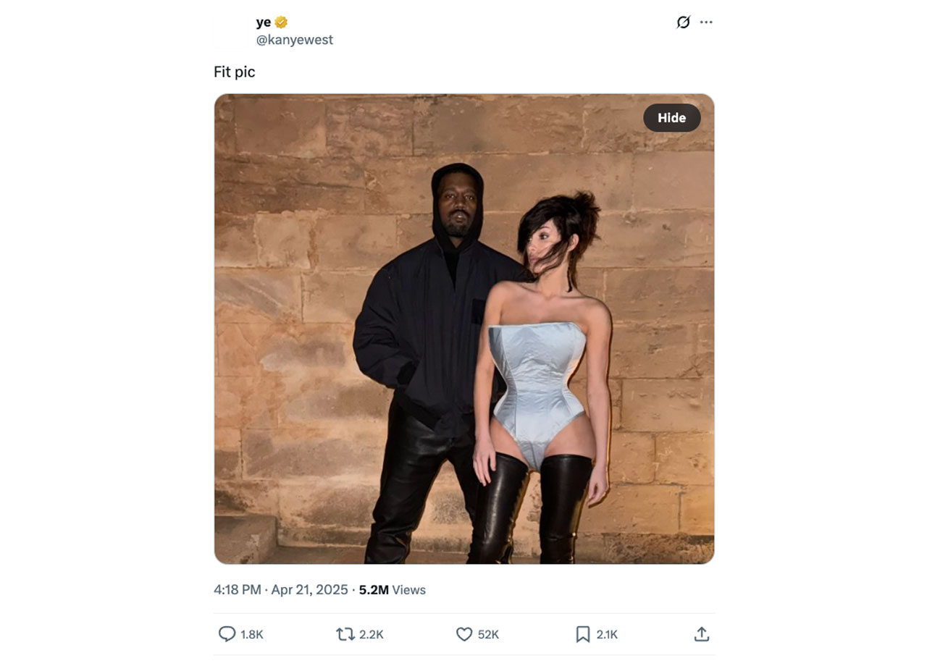Open the 4:18 PM · Apr 21, 2025 timestamp

(x=280, y=590)
